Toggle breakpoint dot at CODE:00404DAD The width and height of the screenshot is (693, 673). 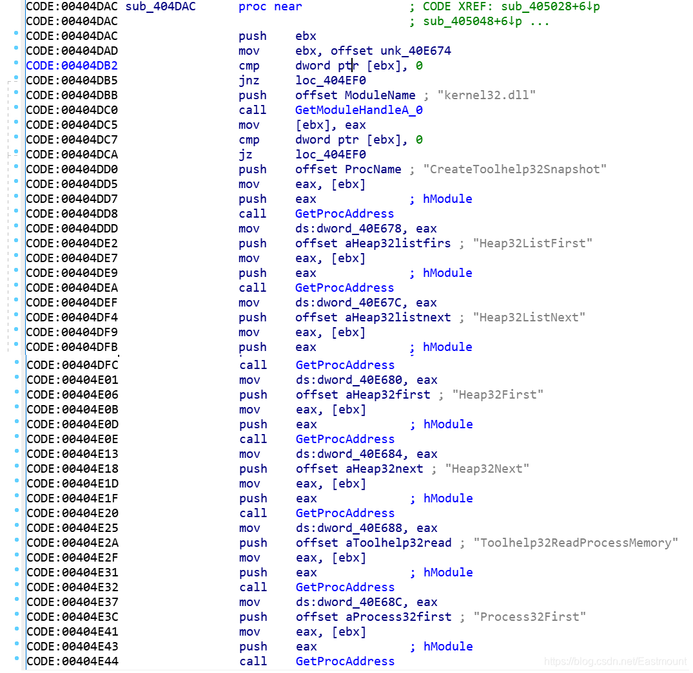(x=16, y=48)
